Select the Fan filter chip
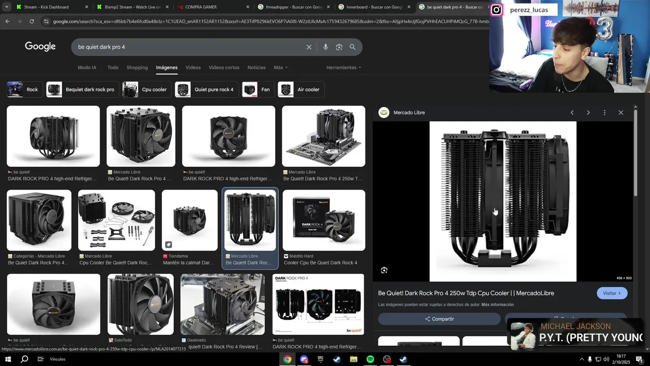This screenshot has height=366, width=650. click(x=258, y=89)
